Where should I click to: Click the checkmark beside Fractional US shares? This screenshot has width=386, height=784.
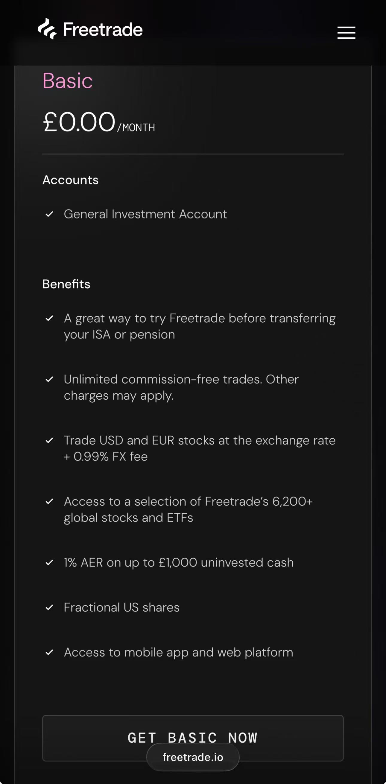click(x=49, y=607)
